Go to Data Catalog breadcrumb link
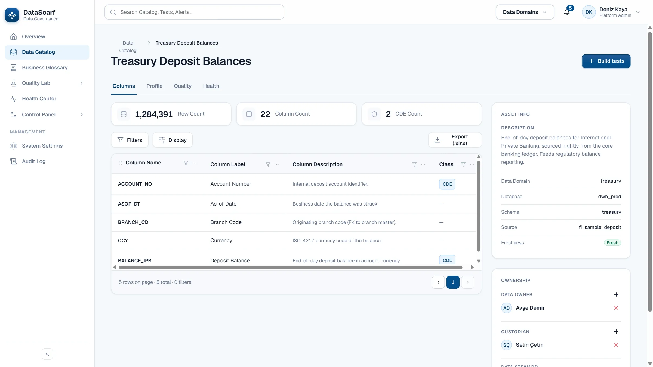 128,46
